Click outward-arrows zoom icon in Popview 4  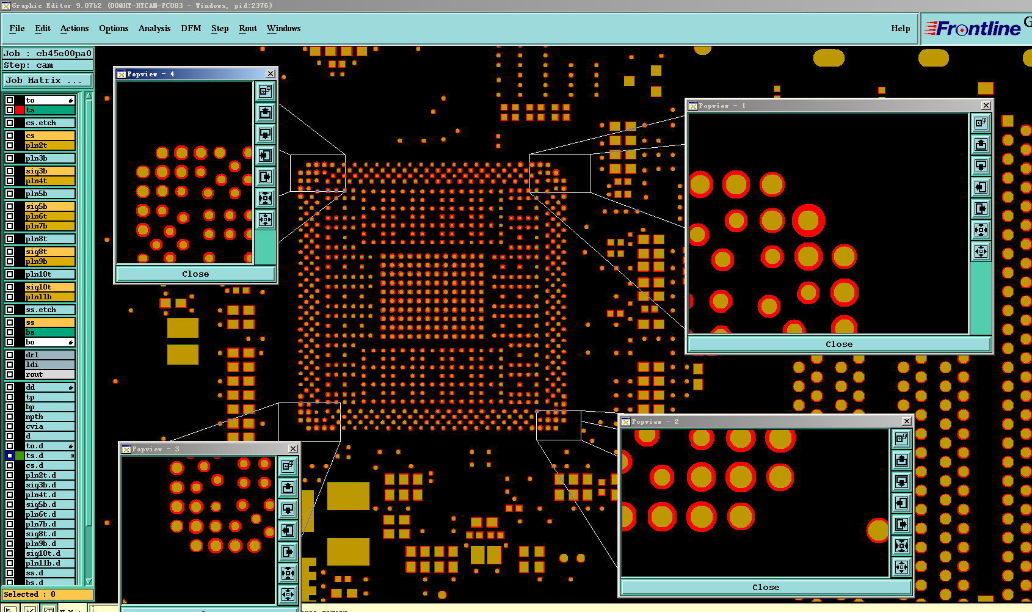tap(265, 219)
